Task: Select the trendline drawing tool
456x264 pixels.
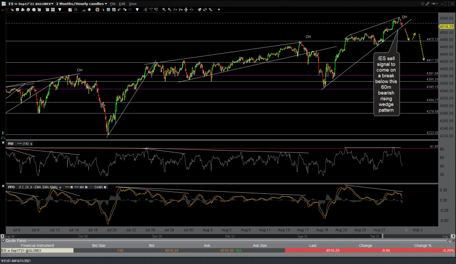Action: (151, 9)
